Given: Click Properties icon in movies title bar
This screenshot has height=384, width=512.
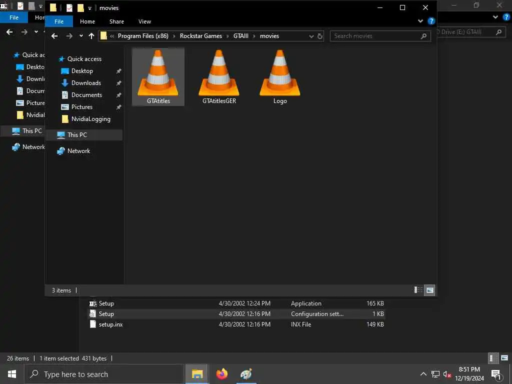Looking at the screenshot, I should [x=69, y=8].
